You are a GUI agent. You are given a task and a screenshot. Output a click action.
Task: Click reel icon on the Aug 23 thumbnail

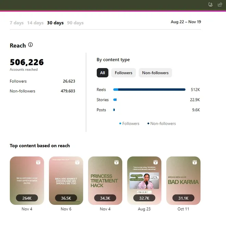155,162
